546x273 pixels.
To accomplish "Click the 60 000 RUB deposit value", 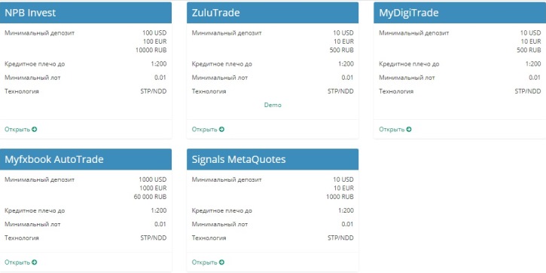I will (150, 197).
